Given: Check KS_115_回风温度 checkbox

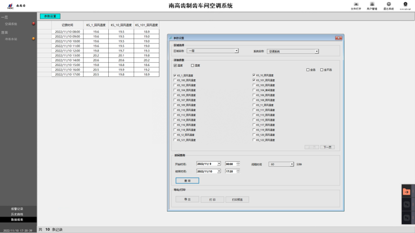Looking at the screenshot, I should pyautogui.click(x=254, y=120).
